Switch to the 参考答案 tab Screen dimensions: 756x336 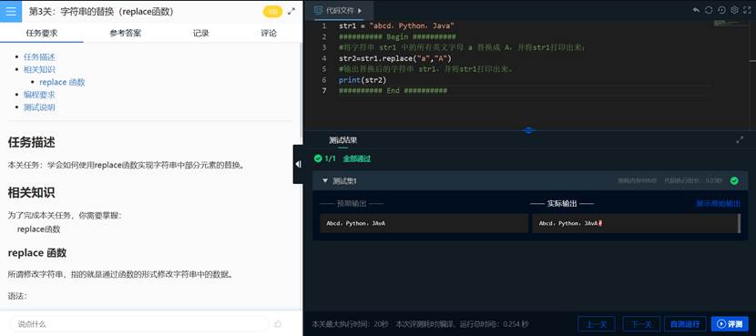(x=126, y=34)
